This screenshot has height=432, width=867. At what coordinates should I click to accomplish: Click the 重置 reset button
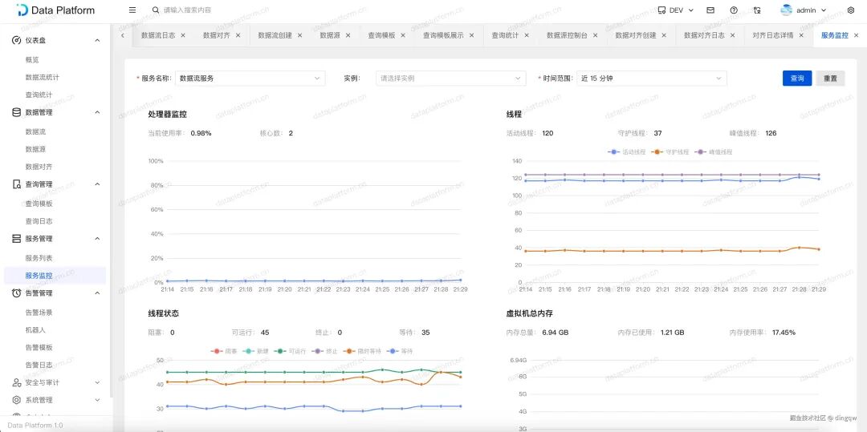point(830,79)
